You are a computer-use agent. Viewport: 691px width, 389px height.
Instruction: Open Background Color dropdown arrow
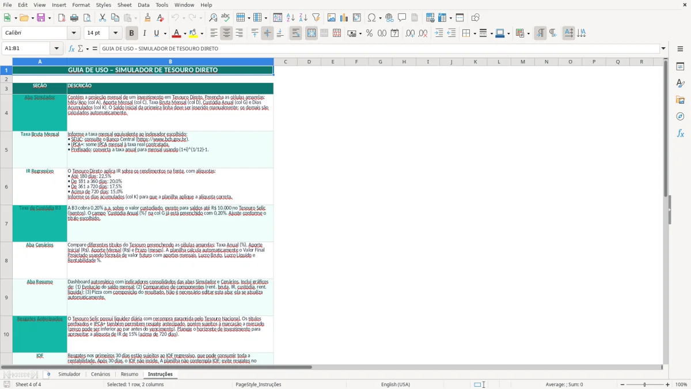[202, 33]
